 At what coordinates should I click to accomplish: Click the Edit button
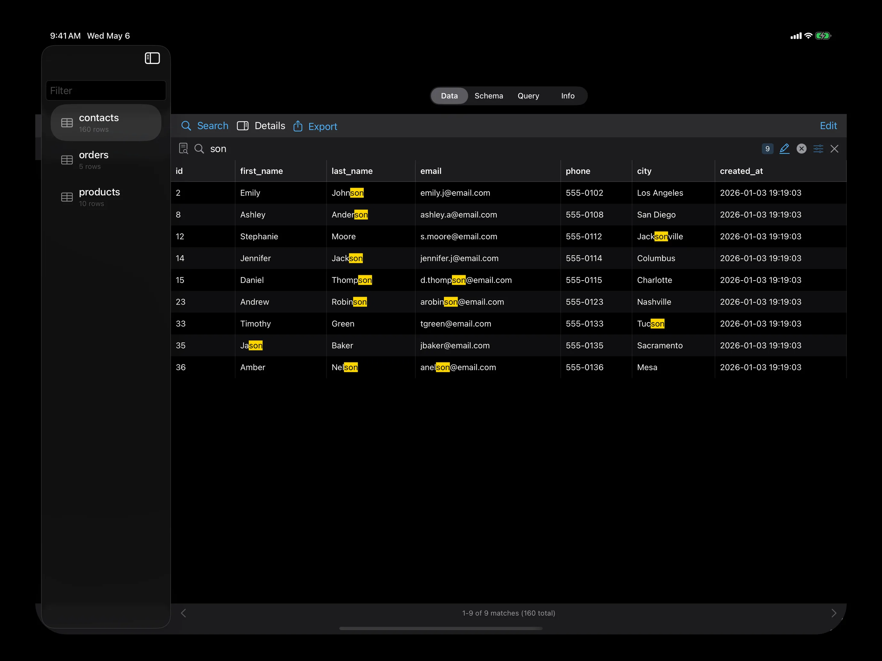point(828,126)
